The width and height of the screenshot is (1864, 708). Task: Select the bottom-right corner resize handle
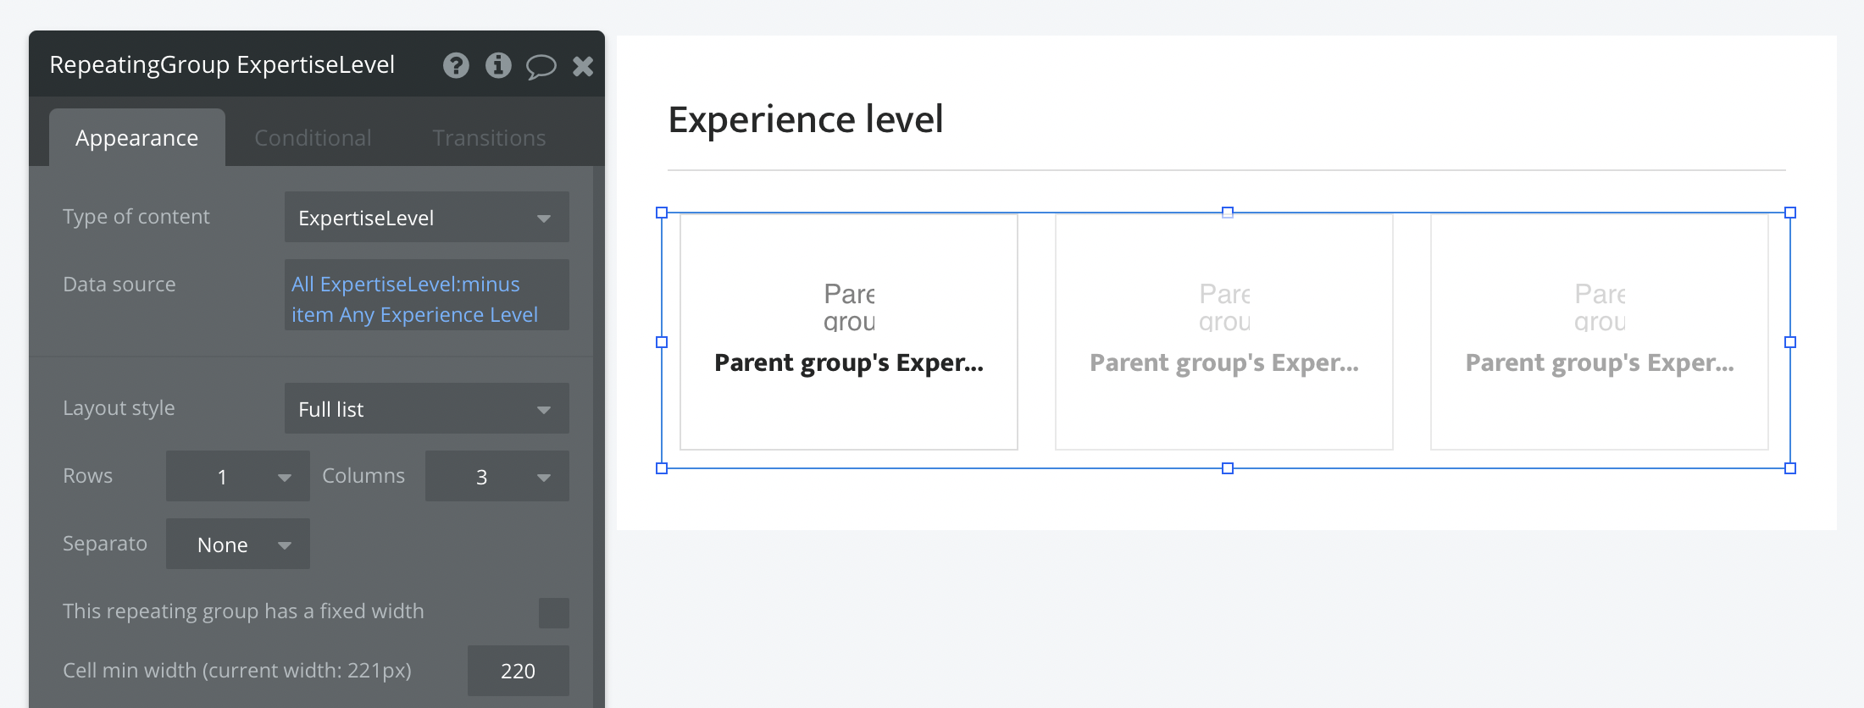(x=1790, y=468)
